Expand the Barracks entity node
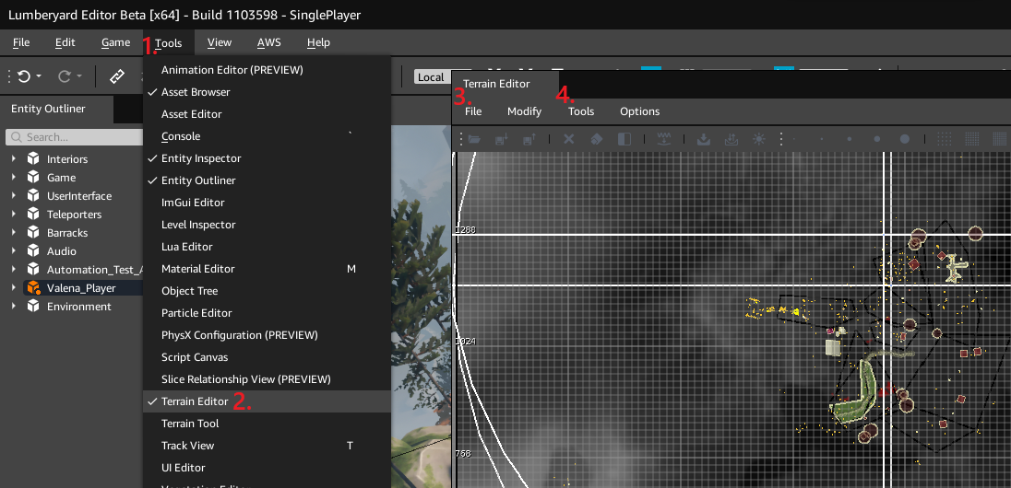The height and width of the screenshot is (488, 1011). coord(14,232)
